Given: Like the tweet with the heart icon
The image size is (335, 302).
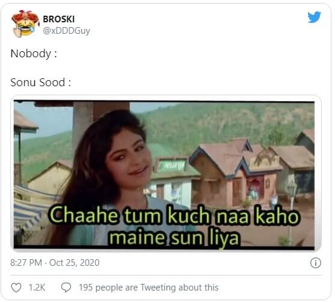Looking at the screenshot, I should click(16, 288).
